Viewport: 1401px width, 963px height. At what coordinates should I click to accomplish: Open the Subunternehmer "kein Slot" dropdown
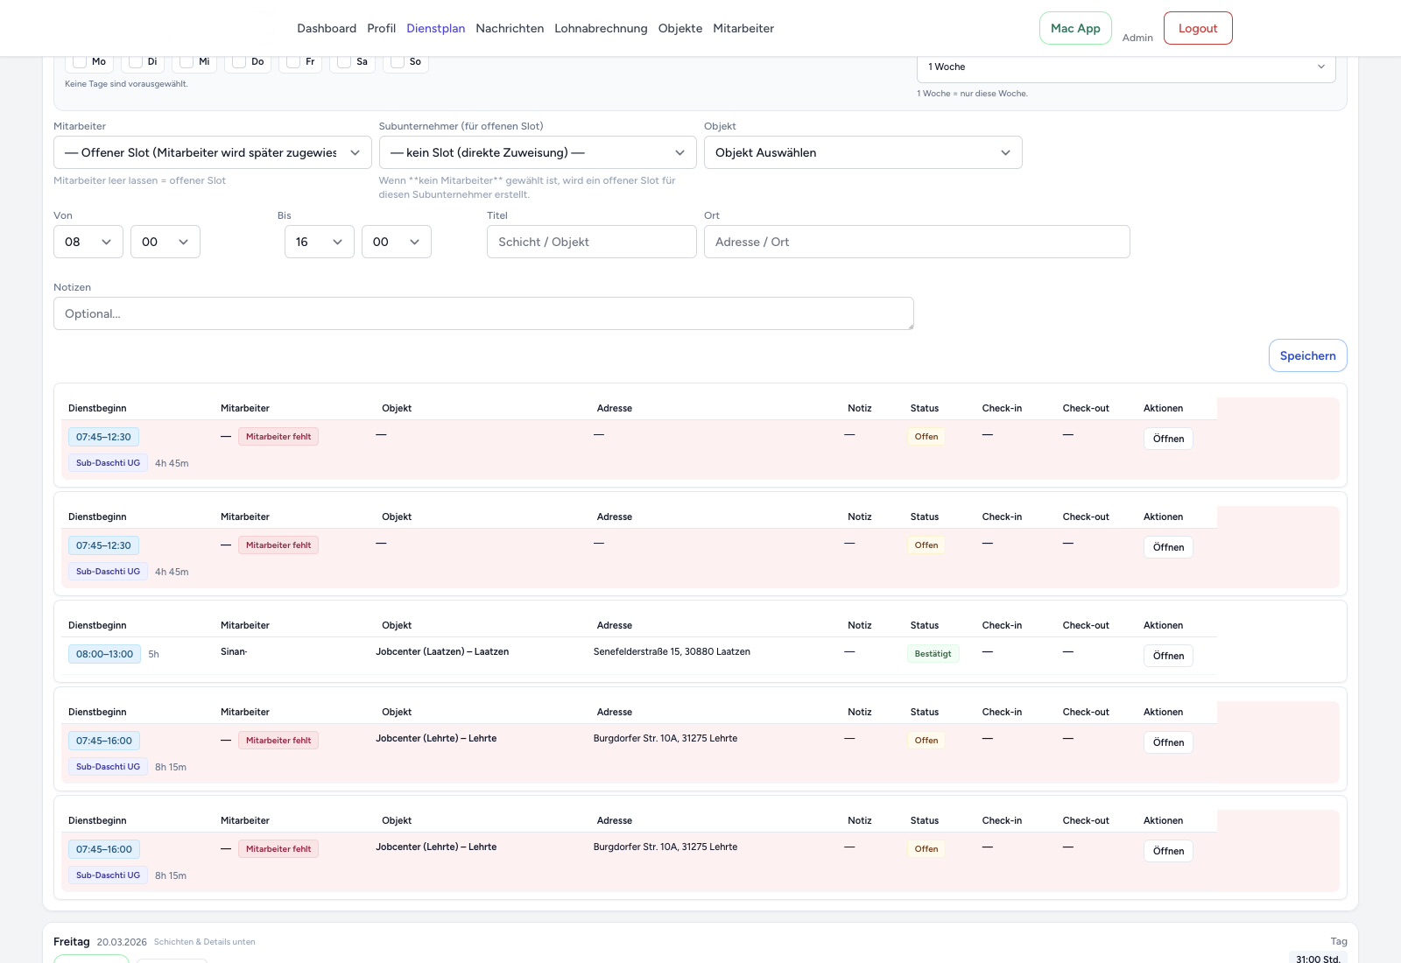[x=536, y=152]
